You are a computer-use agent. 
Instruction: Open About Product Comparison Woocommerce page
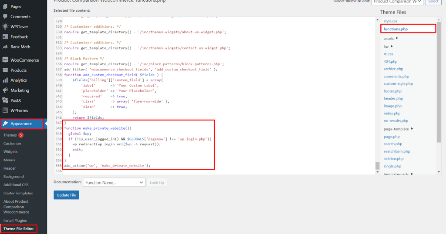coord(16,207)
